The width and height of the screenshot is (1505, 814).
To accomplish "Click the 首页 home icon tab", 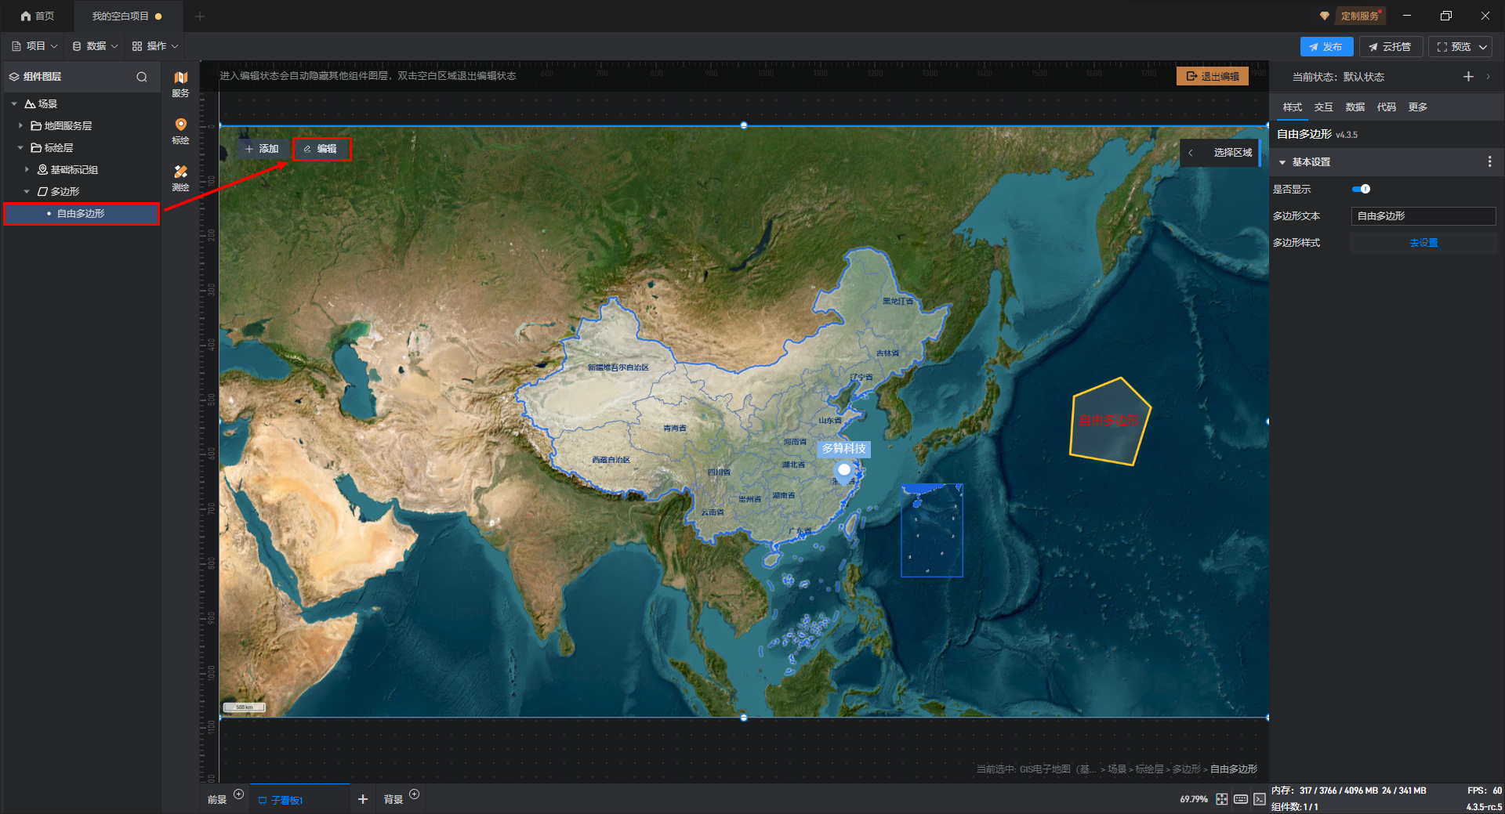I will tap(37, 16).
